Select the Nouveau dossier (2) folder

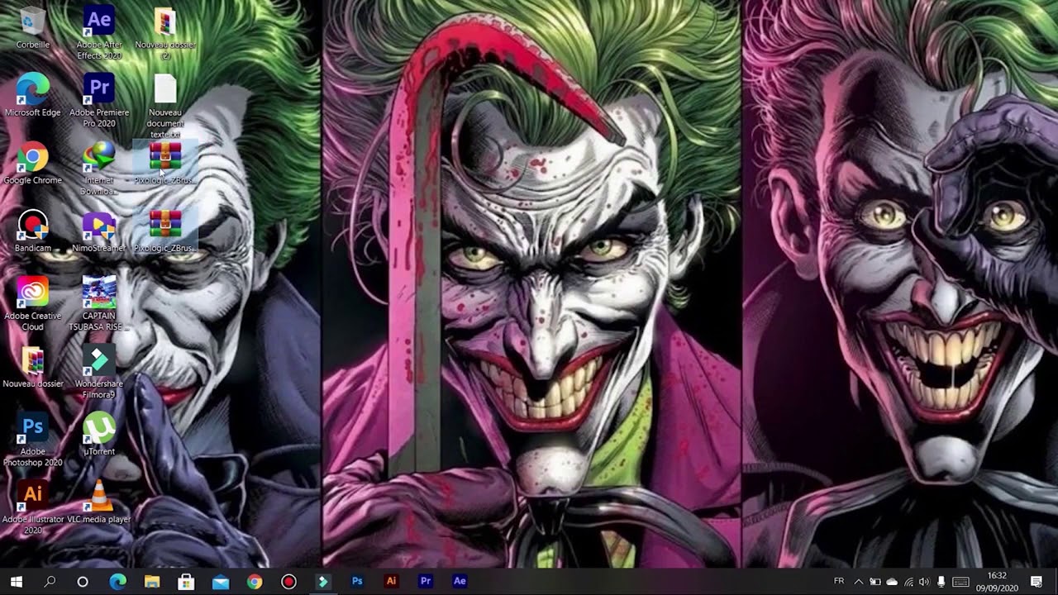pos(165,33)
